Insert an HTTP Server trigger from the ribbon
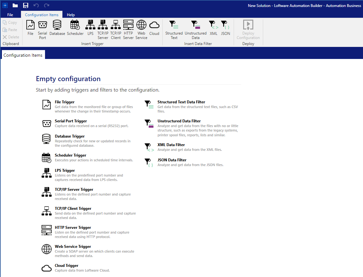 coord(128,29)
